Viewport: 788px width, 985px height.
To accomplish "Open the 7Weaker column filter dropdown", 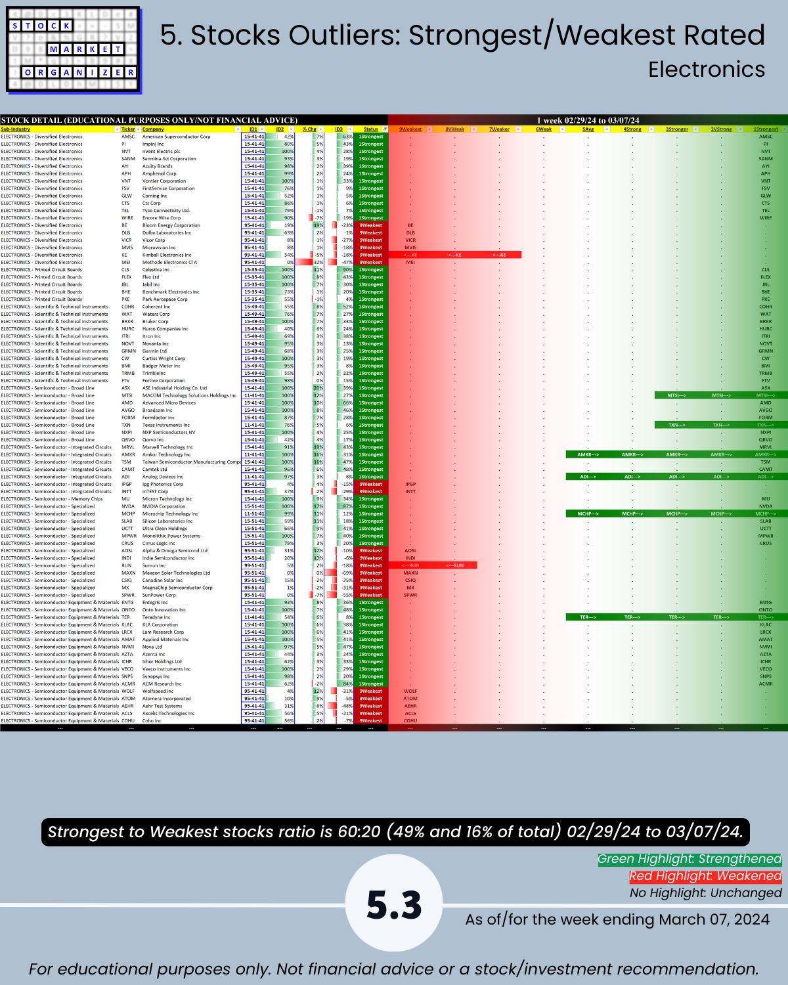I will point(518,129).
